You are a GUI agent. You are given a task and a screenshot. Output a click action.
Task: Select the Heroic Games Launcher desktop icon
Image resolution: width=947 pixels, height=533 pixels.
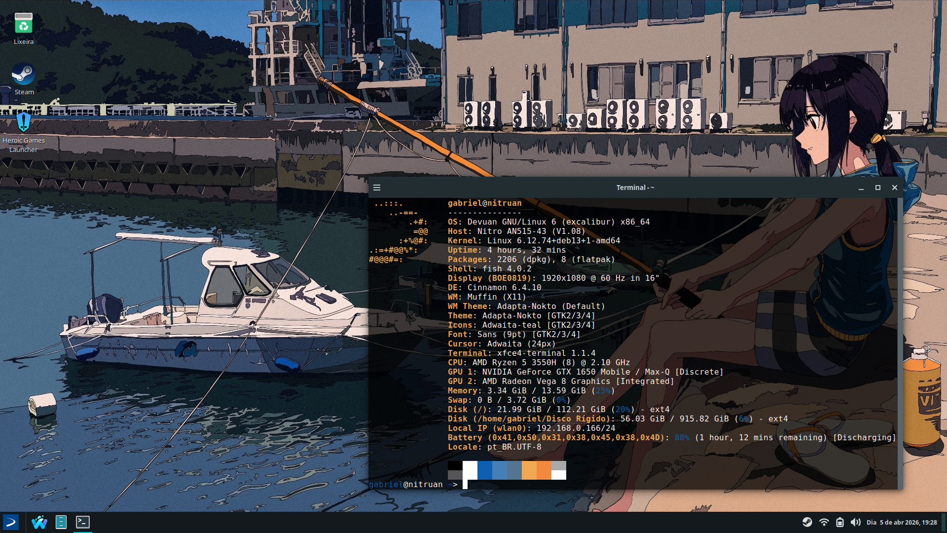tap(23, 122)
